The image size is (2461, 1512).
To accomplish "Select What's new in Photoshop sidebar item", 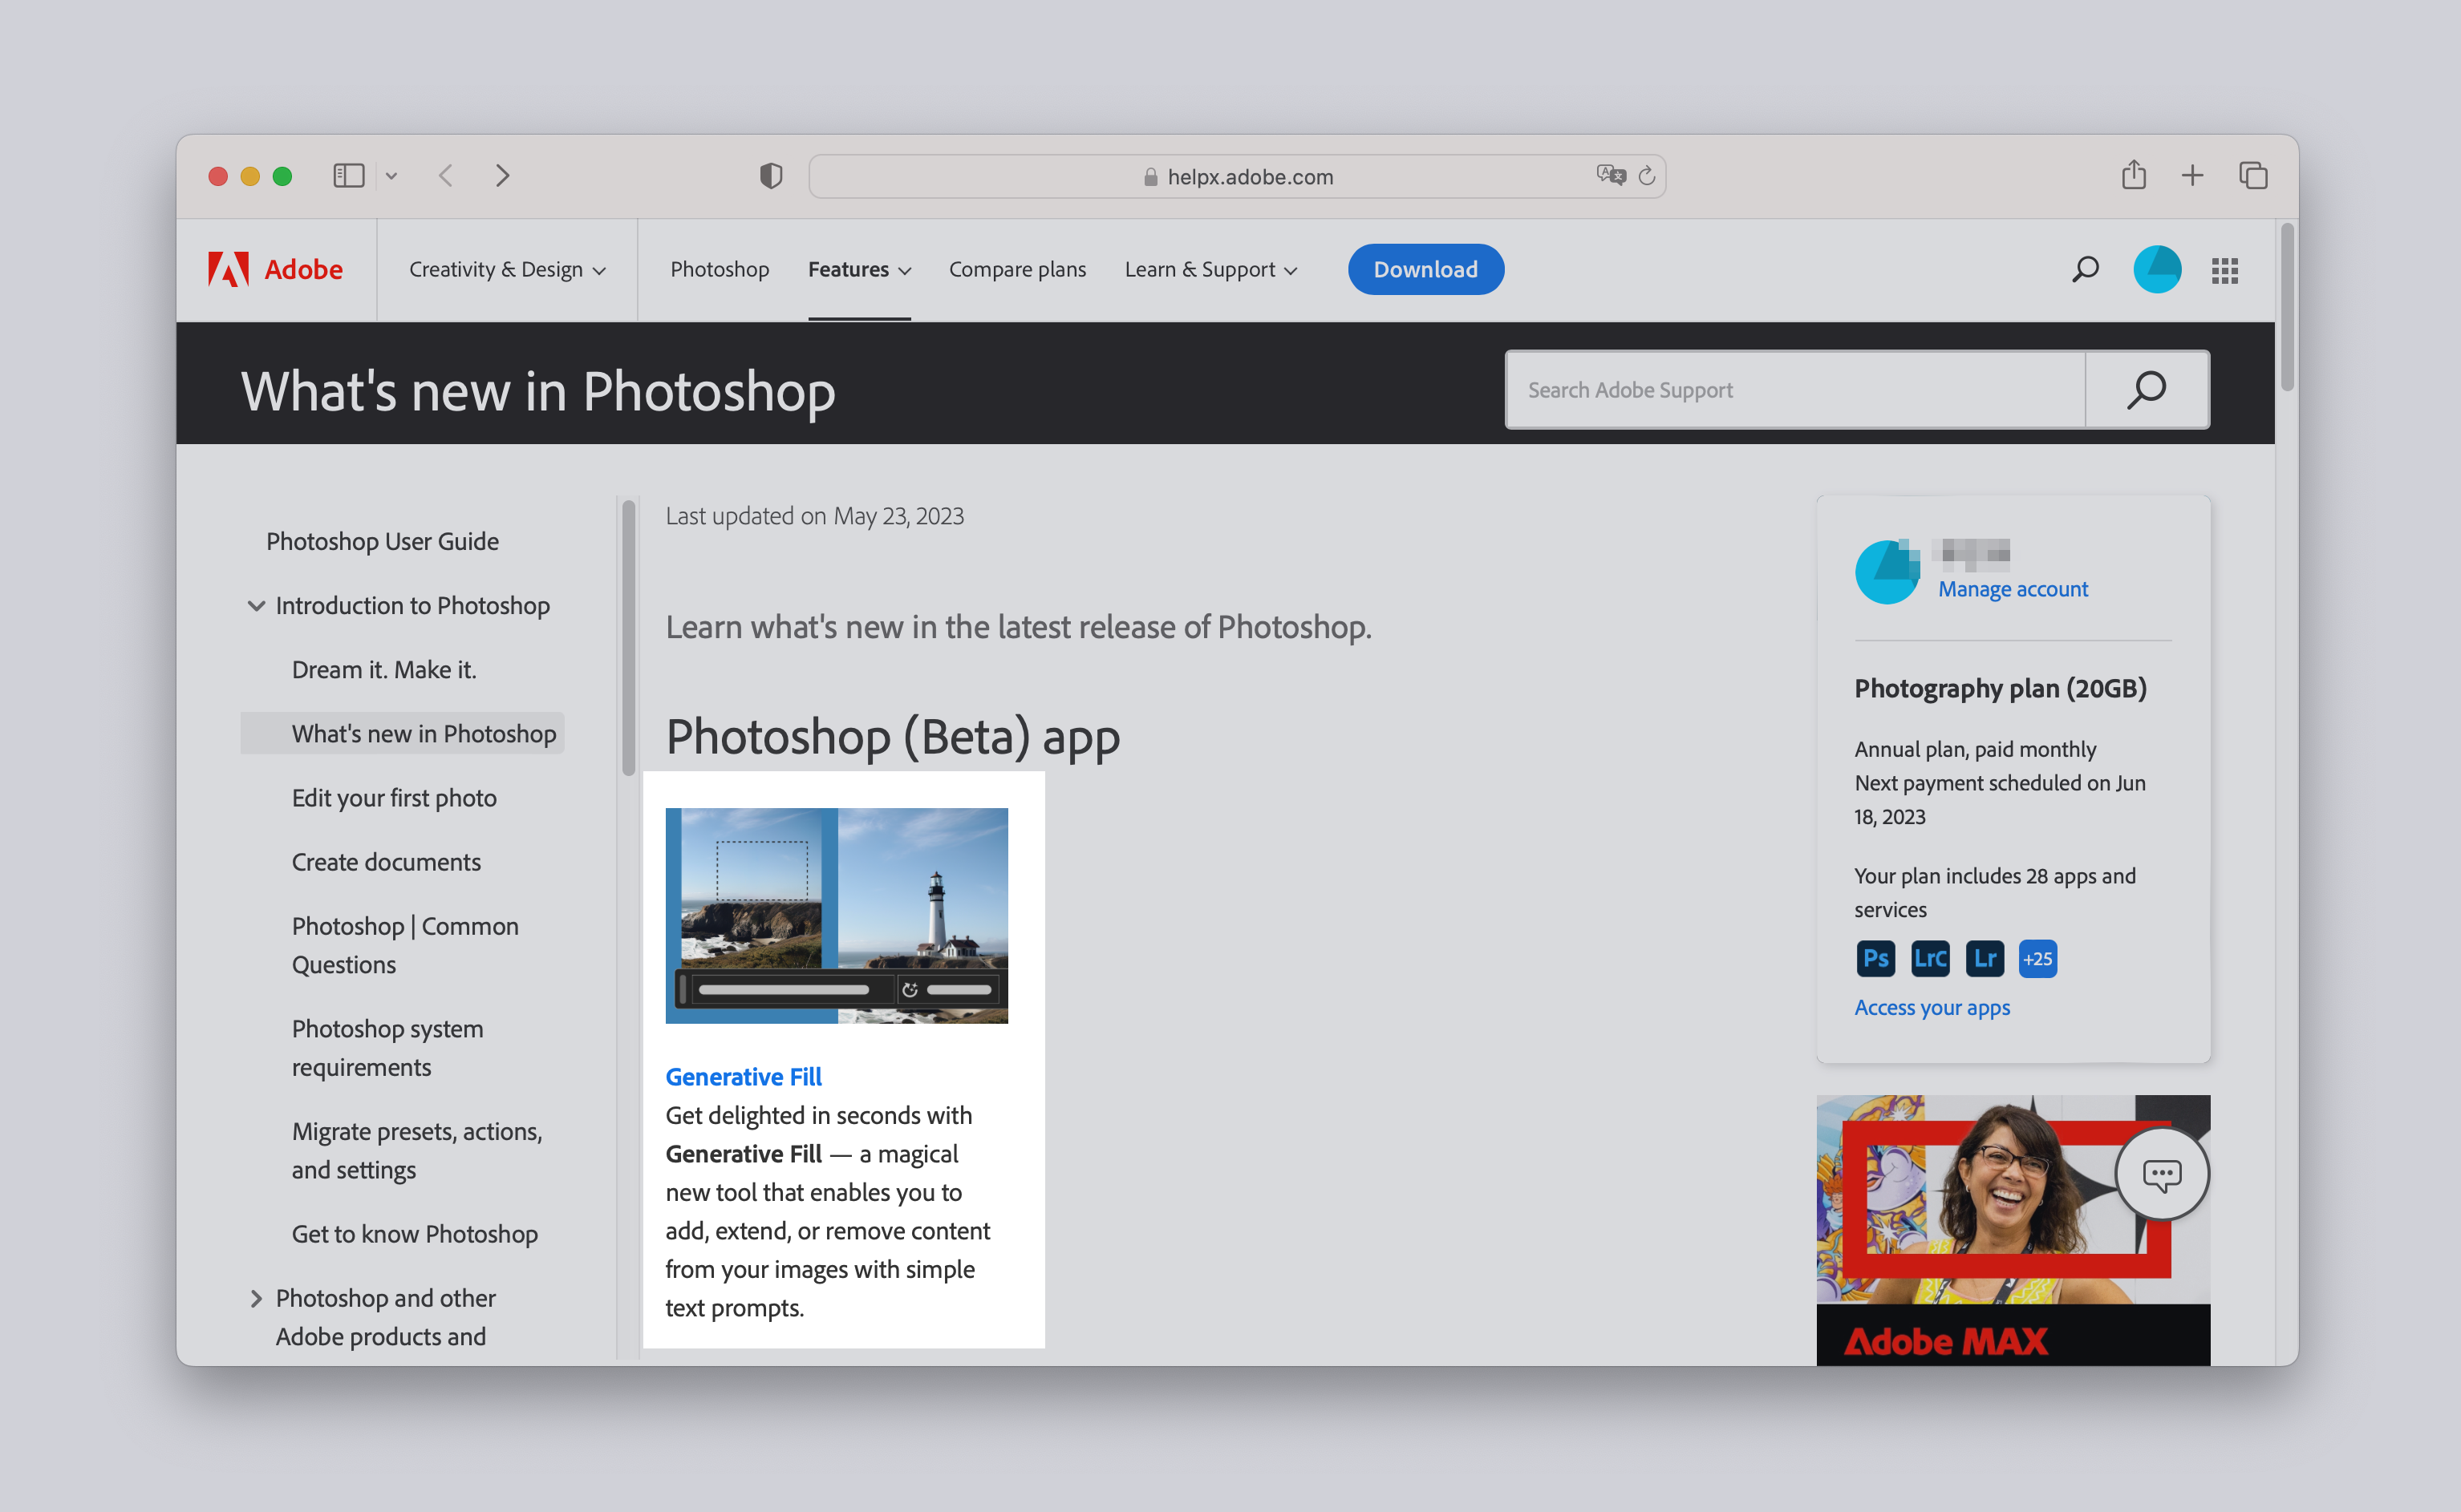I will (403, 733).
